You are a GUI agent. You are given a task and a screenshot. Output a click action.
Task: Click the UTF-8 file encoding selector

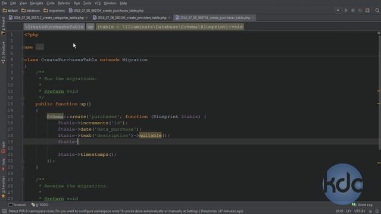pos(360,212)
